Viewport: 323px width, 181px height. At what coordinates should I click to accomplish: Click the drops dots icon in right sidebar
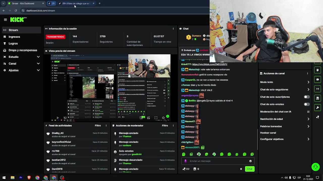317,117
